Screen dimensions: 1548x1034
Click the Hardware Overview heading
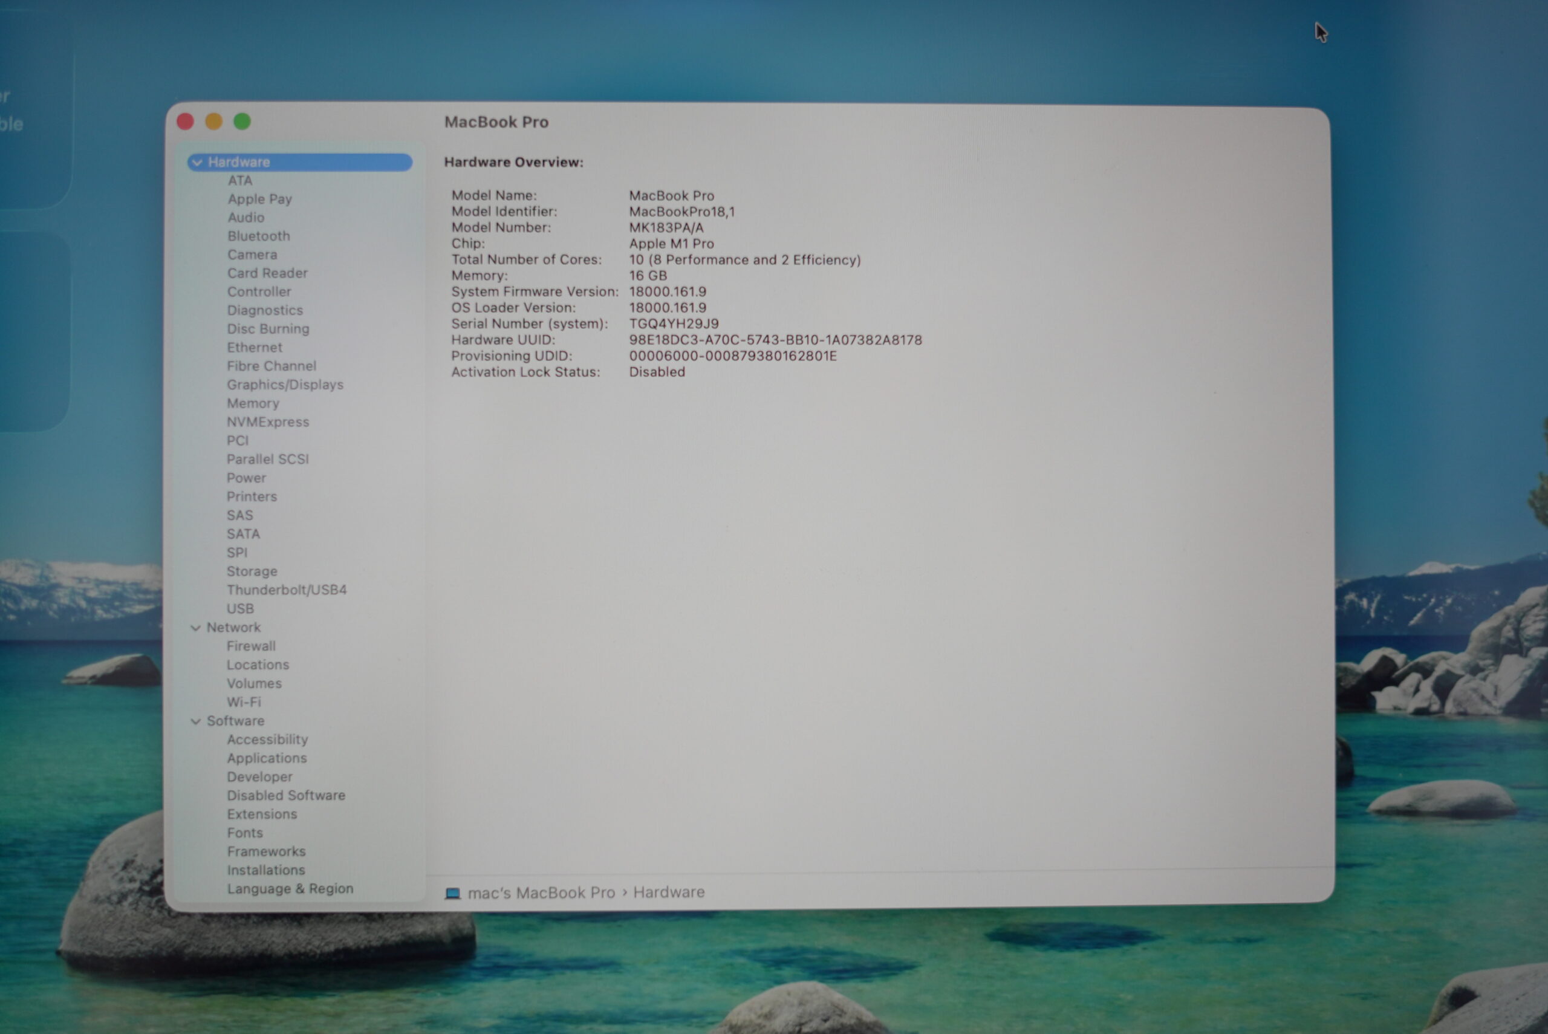[513, 162]
